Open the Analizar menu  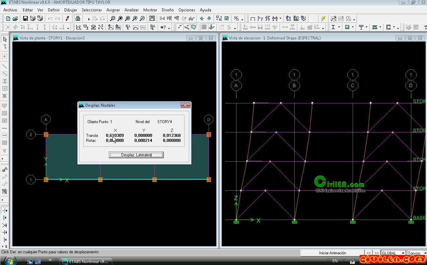(x=132, y=10)
